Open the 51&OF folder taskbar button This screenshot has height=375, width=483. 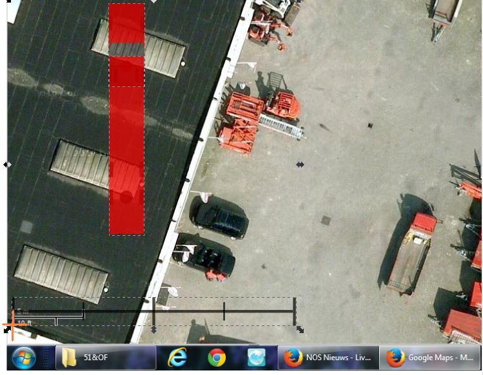click(x=106, y=357)
